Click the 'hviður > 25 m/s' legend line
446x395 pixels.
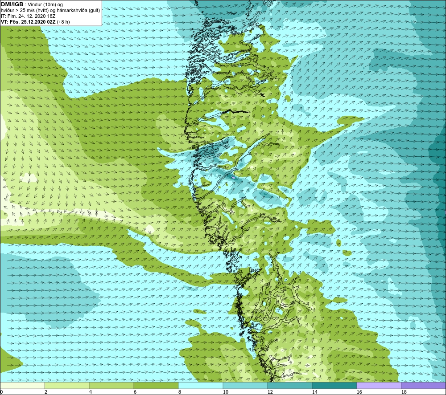(x=50, y=11)
